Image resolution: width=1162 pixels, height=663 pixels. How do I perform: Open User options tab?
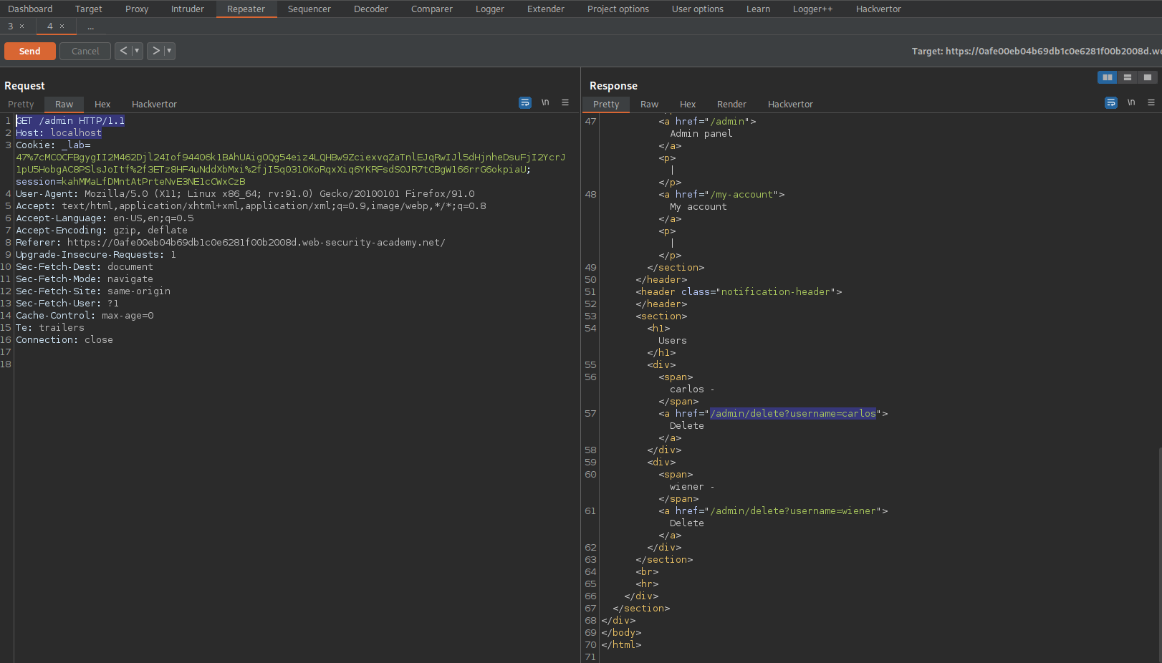click(698, 9)
